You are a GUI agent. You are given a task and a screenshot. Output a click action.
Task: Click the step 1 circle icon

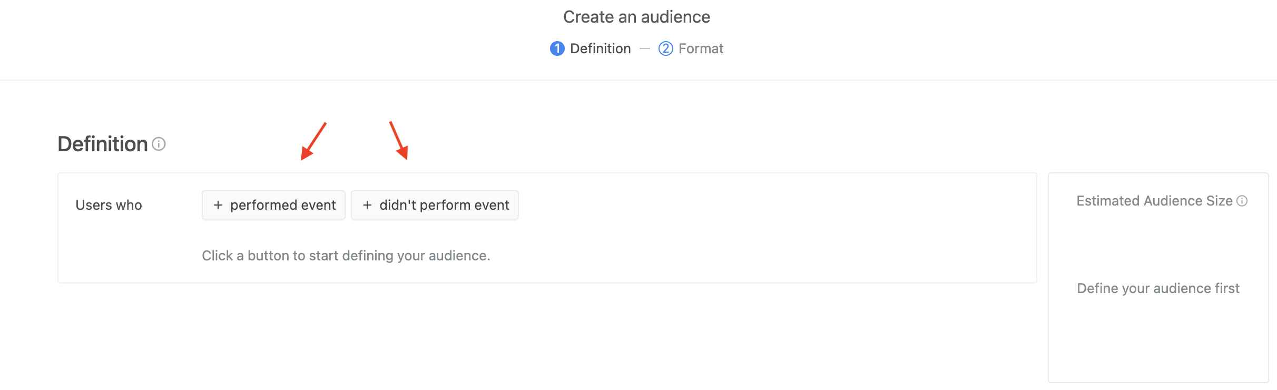pos(557,48)
